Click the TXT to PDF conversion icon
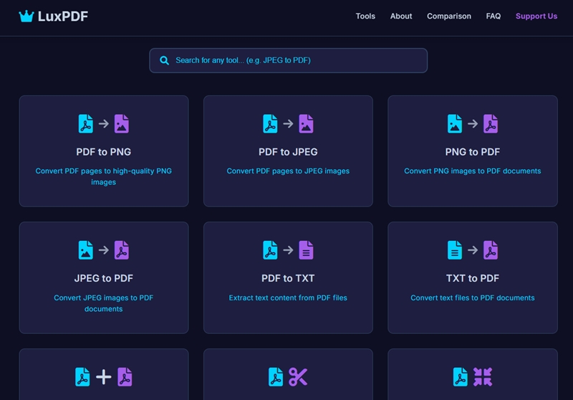 pyautogui.click(x=472, y=249)
